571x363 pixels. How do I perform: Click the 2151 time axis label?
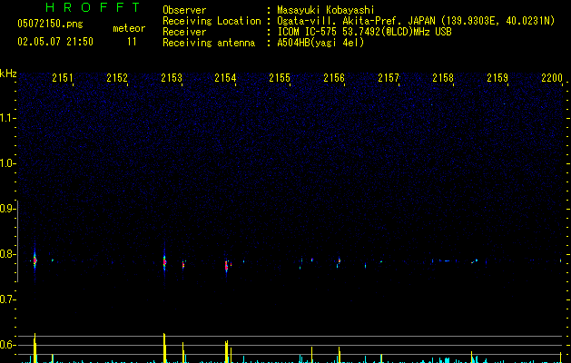[x=63, y=77]
